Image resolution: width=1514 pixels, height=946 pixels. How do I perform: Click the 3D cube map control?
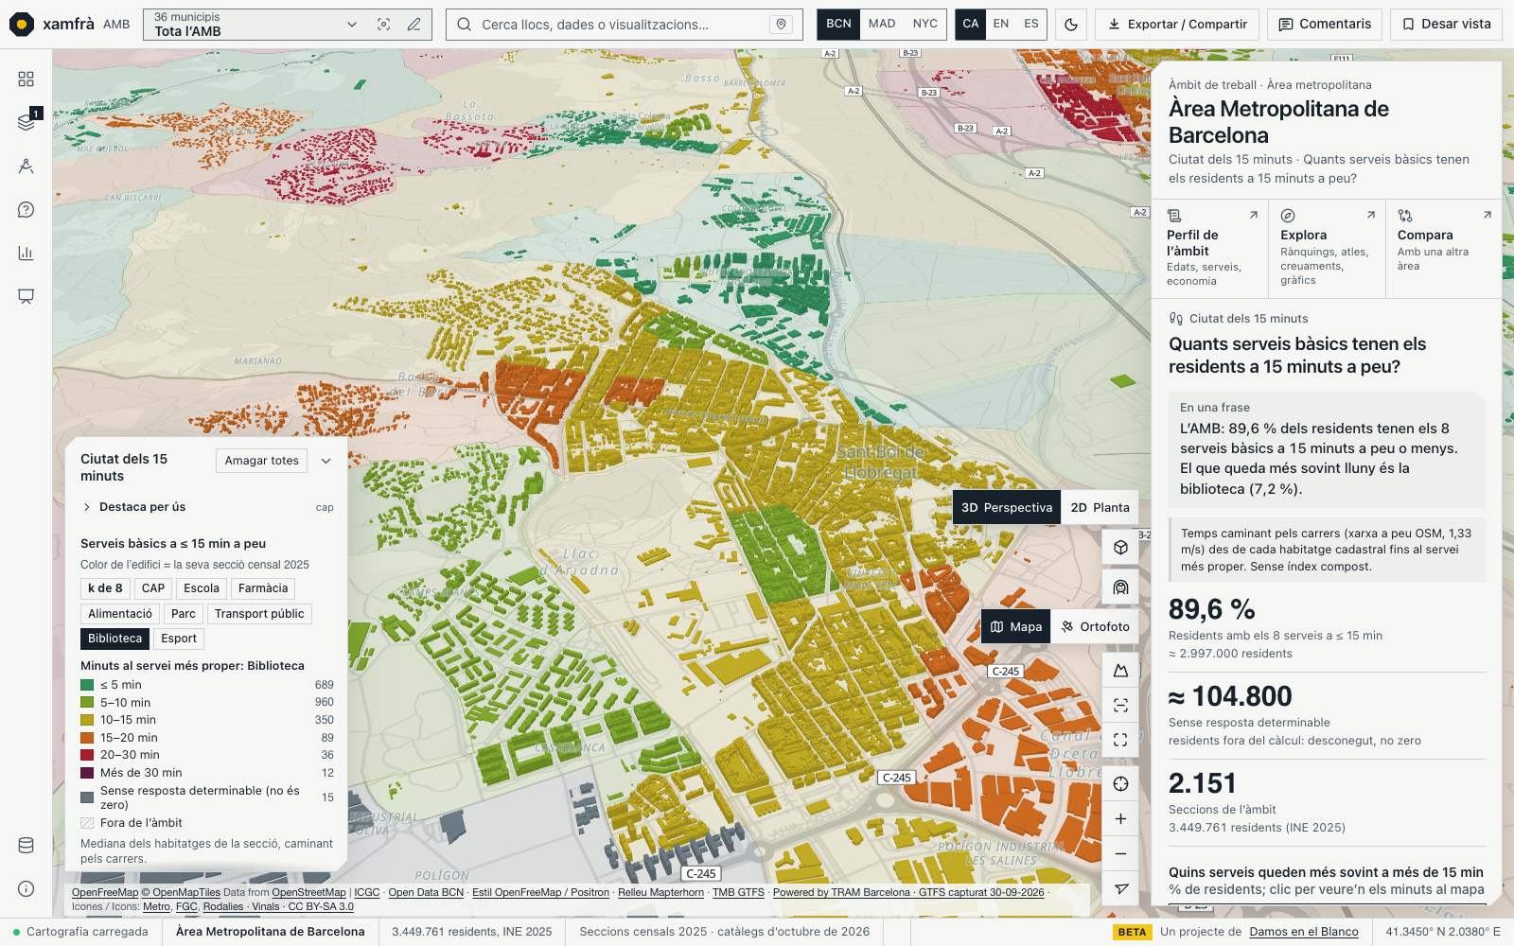point(1120,548)
